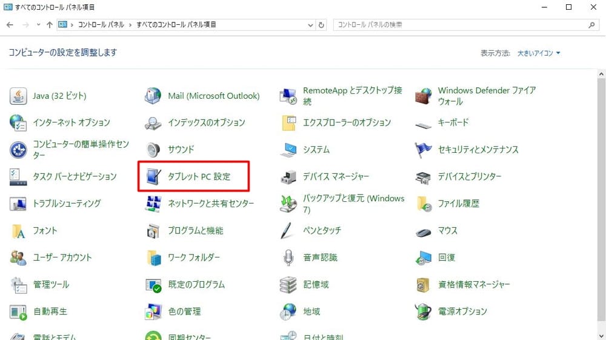The height and width of the screenshot is (340, 606).
Task: Click the コントロール パネルの検索 search box
Action: click(x=461, y=25)
